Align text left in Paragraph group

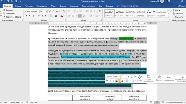[x=69, y=16]
